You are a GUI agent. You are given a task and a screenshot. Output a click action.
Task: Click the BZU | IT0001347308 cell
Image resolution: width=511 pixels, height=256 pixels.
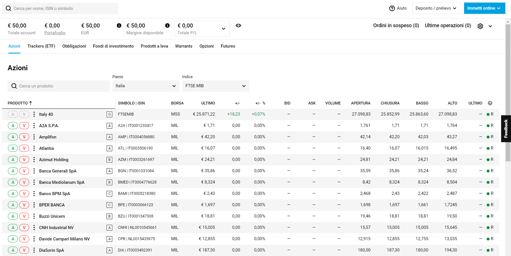136,216
